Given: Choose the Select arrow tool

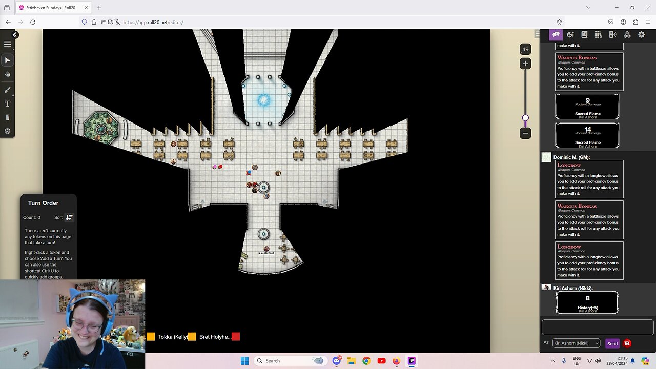Looking at the screenshot, I should click(x=8, y=60).
